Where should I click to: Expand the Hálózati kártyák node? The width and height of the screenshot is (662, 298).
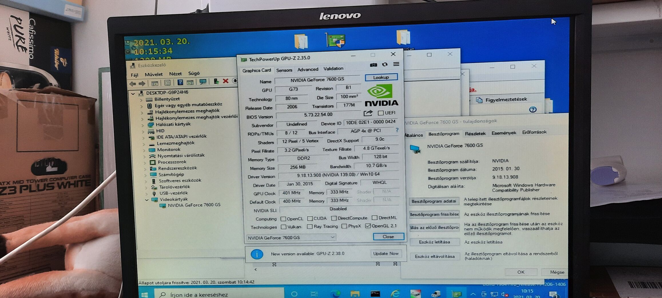point(143,125)
